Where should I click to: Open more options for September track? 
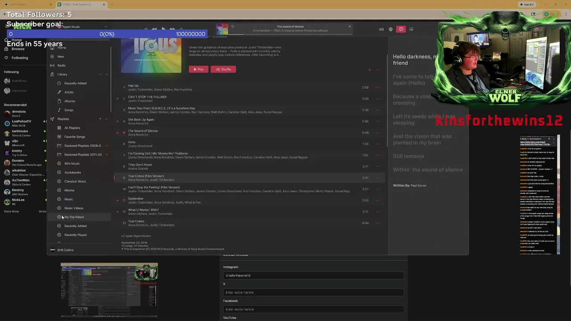(378, 201)
